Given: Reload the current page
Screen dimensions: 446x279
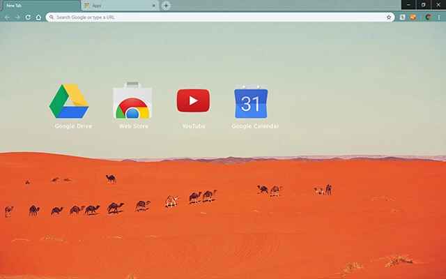Looking at the screenshot, I should coord(28,17).
